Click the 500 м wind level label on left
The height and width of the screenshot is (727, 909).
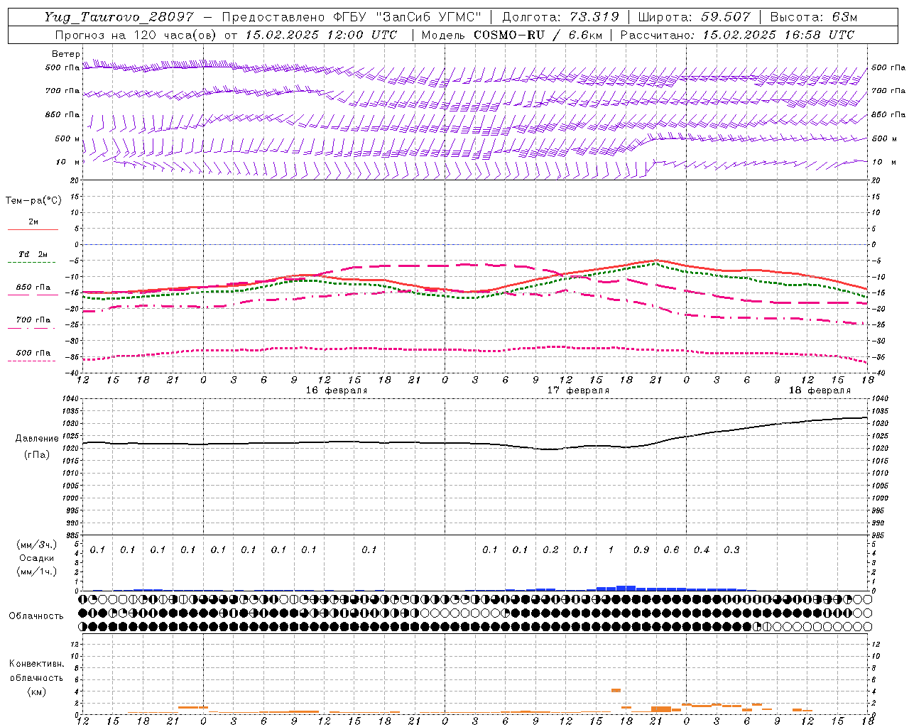click(x=67, y=138)
